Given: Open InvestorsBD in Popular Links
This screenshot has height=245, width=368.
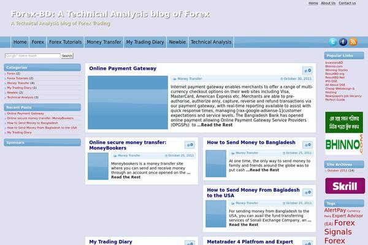Looking at the screenshot, I should click(334, 62).
